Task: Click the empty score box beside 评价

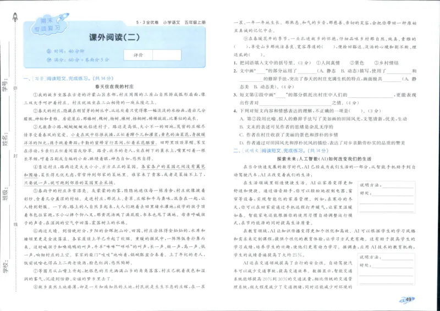Action: (x=167, y=55)
